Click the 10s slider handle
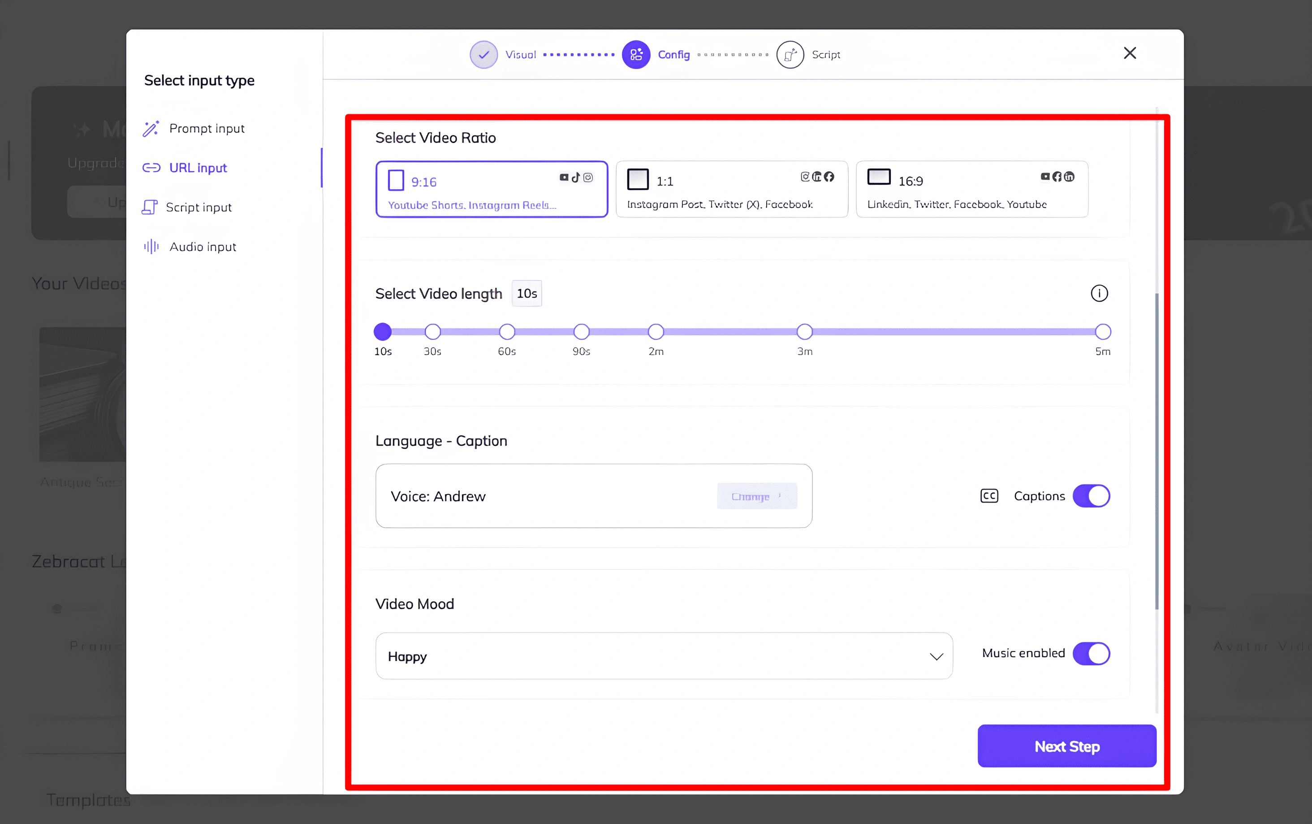Image resolution: width=1312 pixels, height=824 pixels. click(x=383, y=331)
